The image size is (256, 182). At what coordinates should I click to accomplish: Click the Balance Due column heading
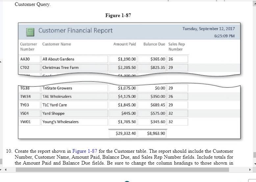[x=154, y=44]
